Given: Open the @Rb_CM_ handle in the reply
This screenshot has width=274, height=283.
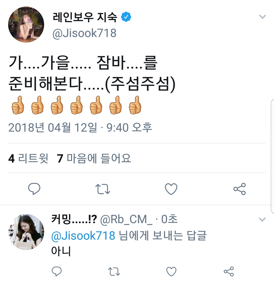Looking at the screenshot, I should [126, 220].
